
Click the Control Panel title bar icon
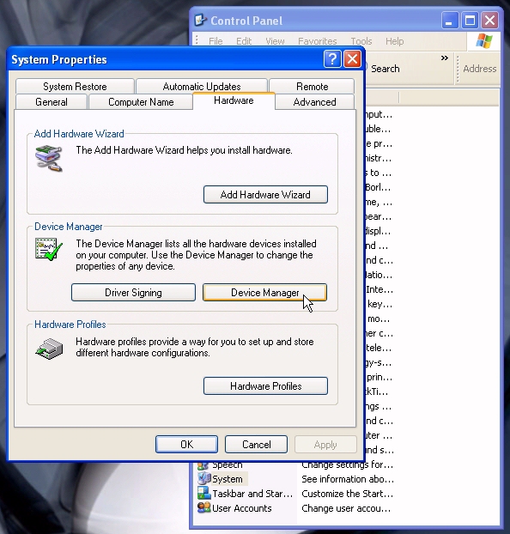point(200,21)
